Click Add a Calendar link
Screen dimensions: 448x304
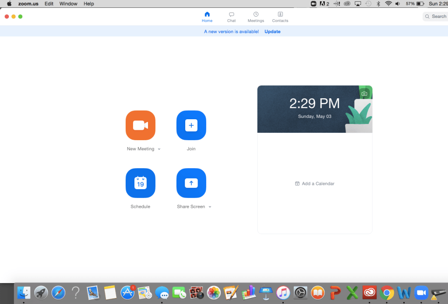tap(315, 184)
